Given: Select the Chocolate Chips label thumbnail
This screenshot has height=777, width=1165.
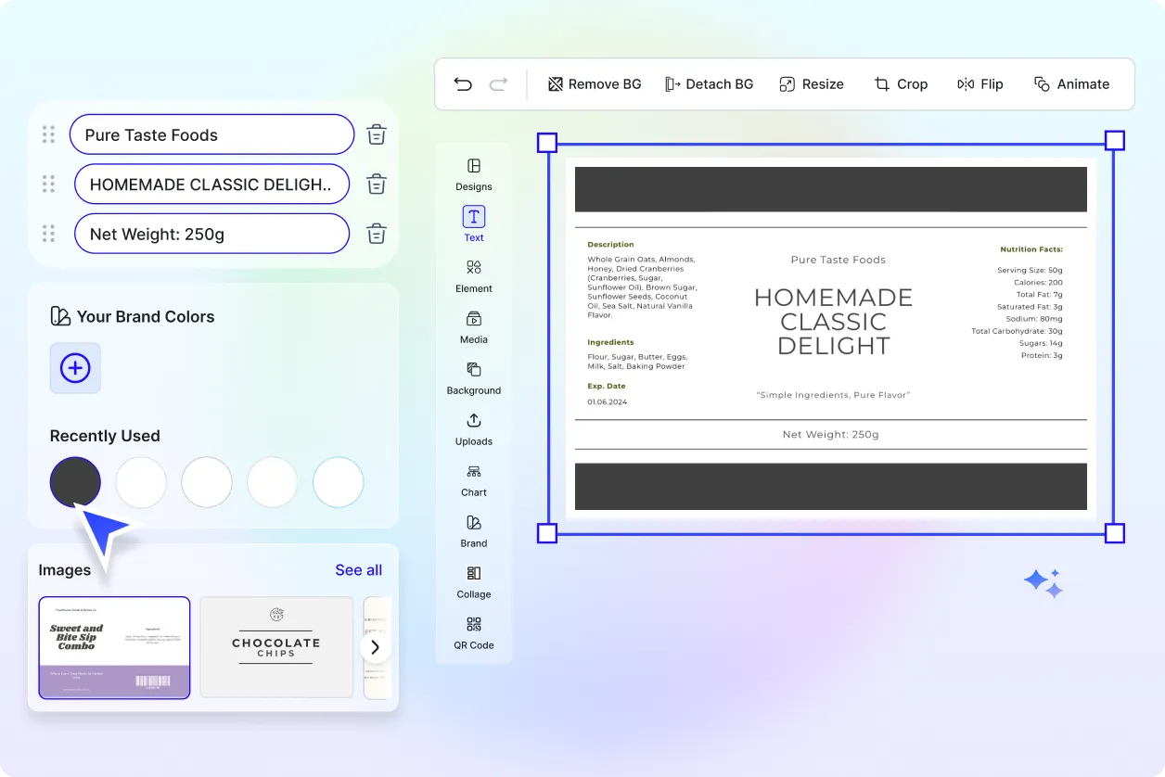Looking at the screenshot, I should tap(275, 647).
